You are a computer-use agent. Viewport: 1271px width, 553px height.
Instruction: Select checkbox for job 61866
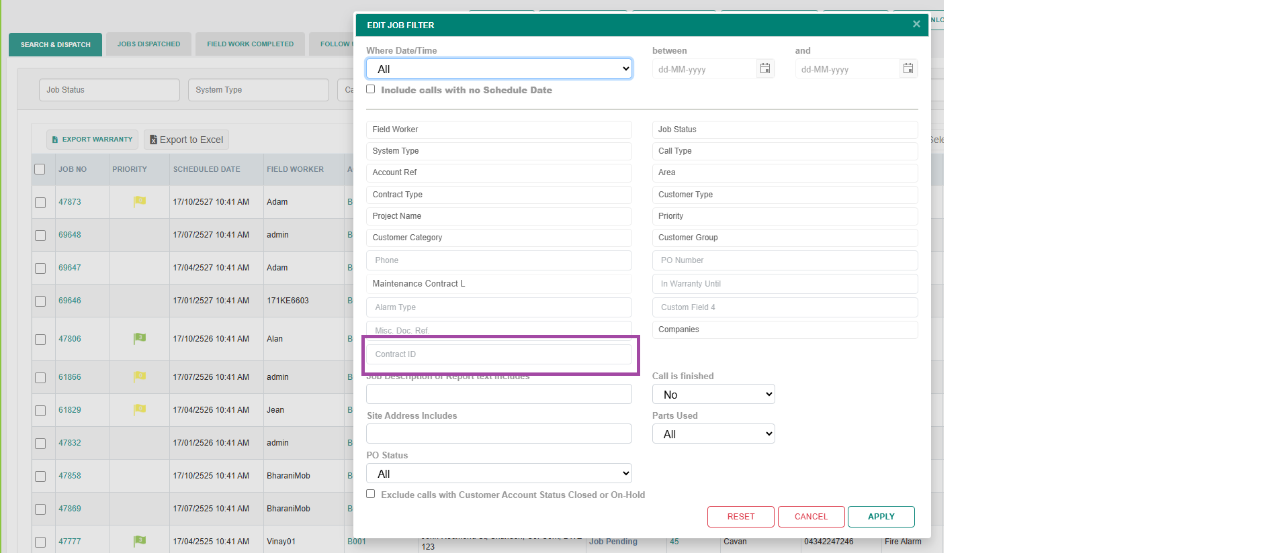point(40,378)
